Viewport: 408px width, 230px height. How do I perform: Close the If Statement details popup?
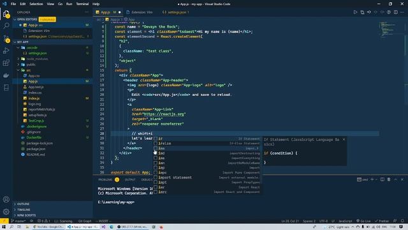tap(344, 139)
